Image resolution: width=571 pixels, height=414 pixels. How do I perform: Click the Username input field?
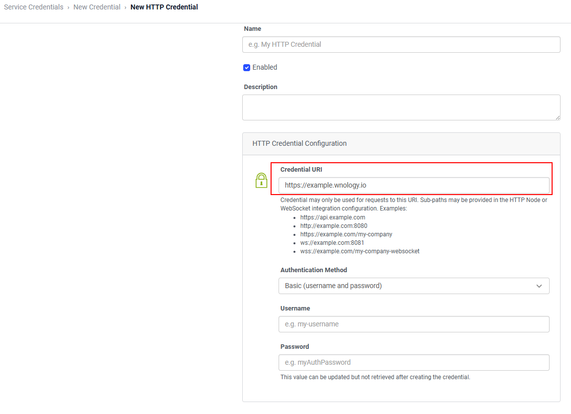click(x=414, y=324)
